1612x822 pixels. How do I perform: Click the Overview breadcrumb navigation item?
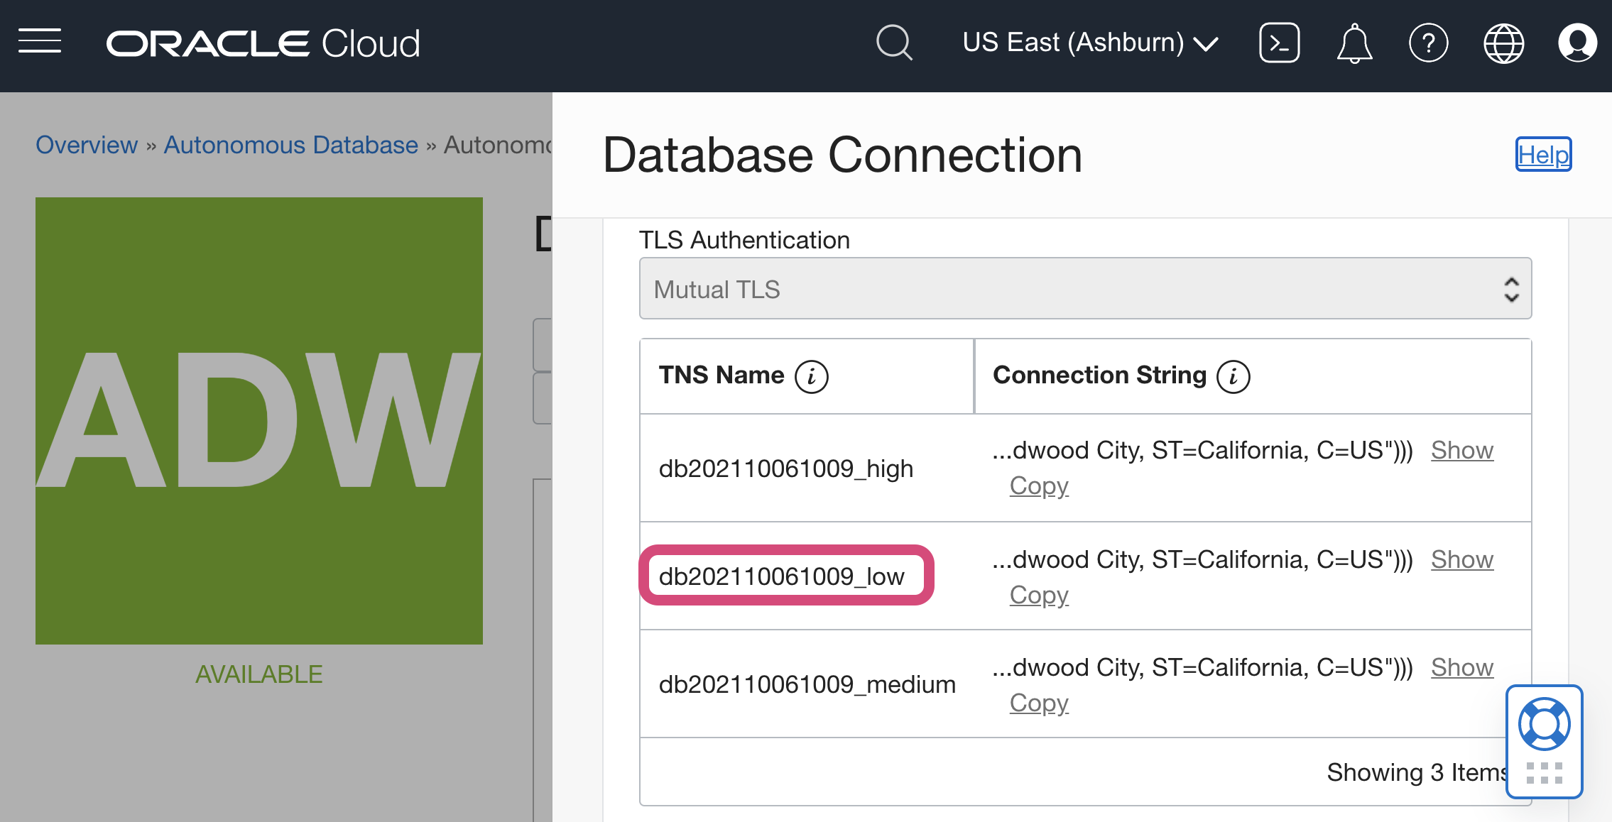[x=84, y=146]
